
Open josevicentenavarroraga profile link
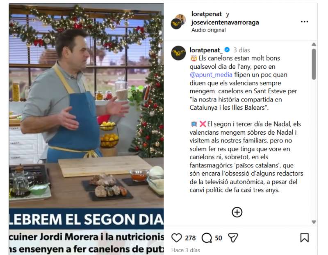tap(225, 22)
